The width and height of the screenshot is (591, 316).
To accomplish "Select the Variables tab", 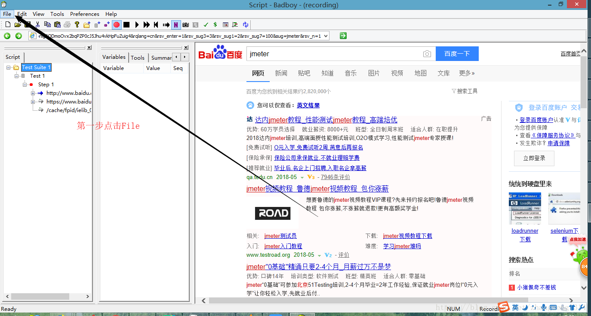I will [114, 57].
